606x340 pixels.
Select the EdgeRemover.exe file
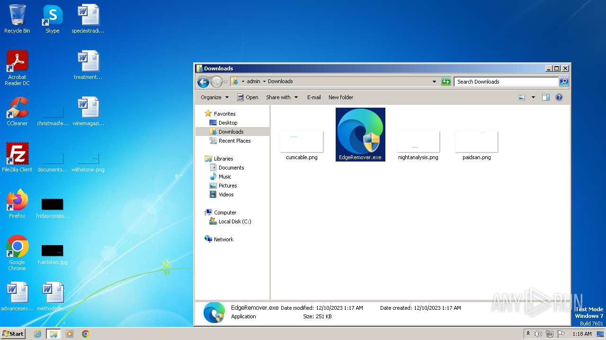click(360, 135)
